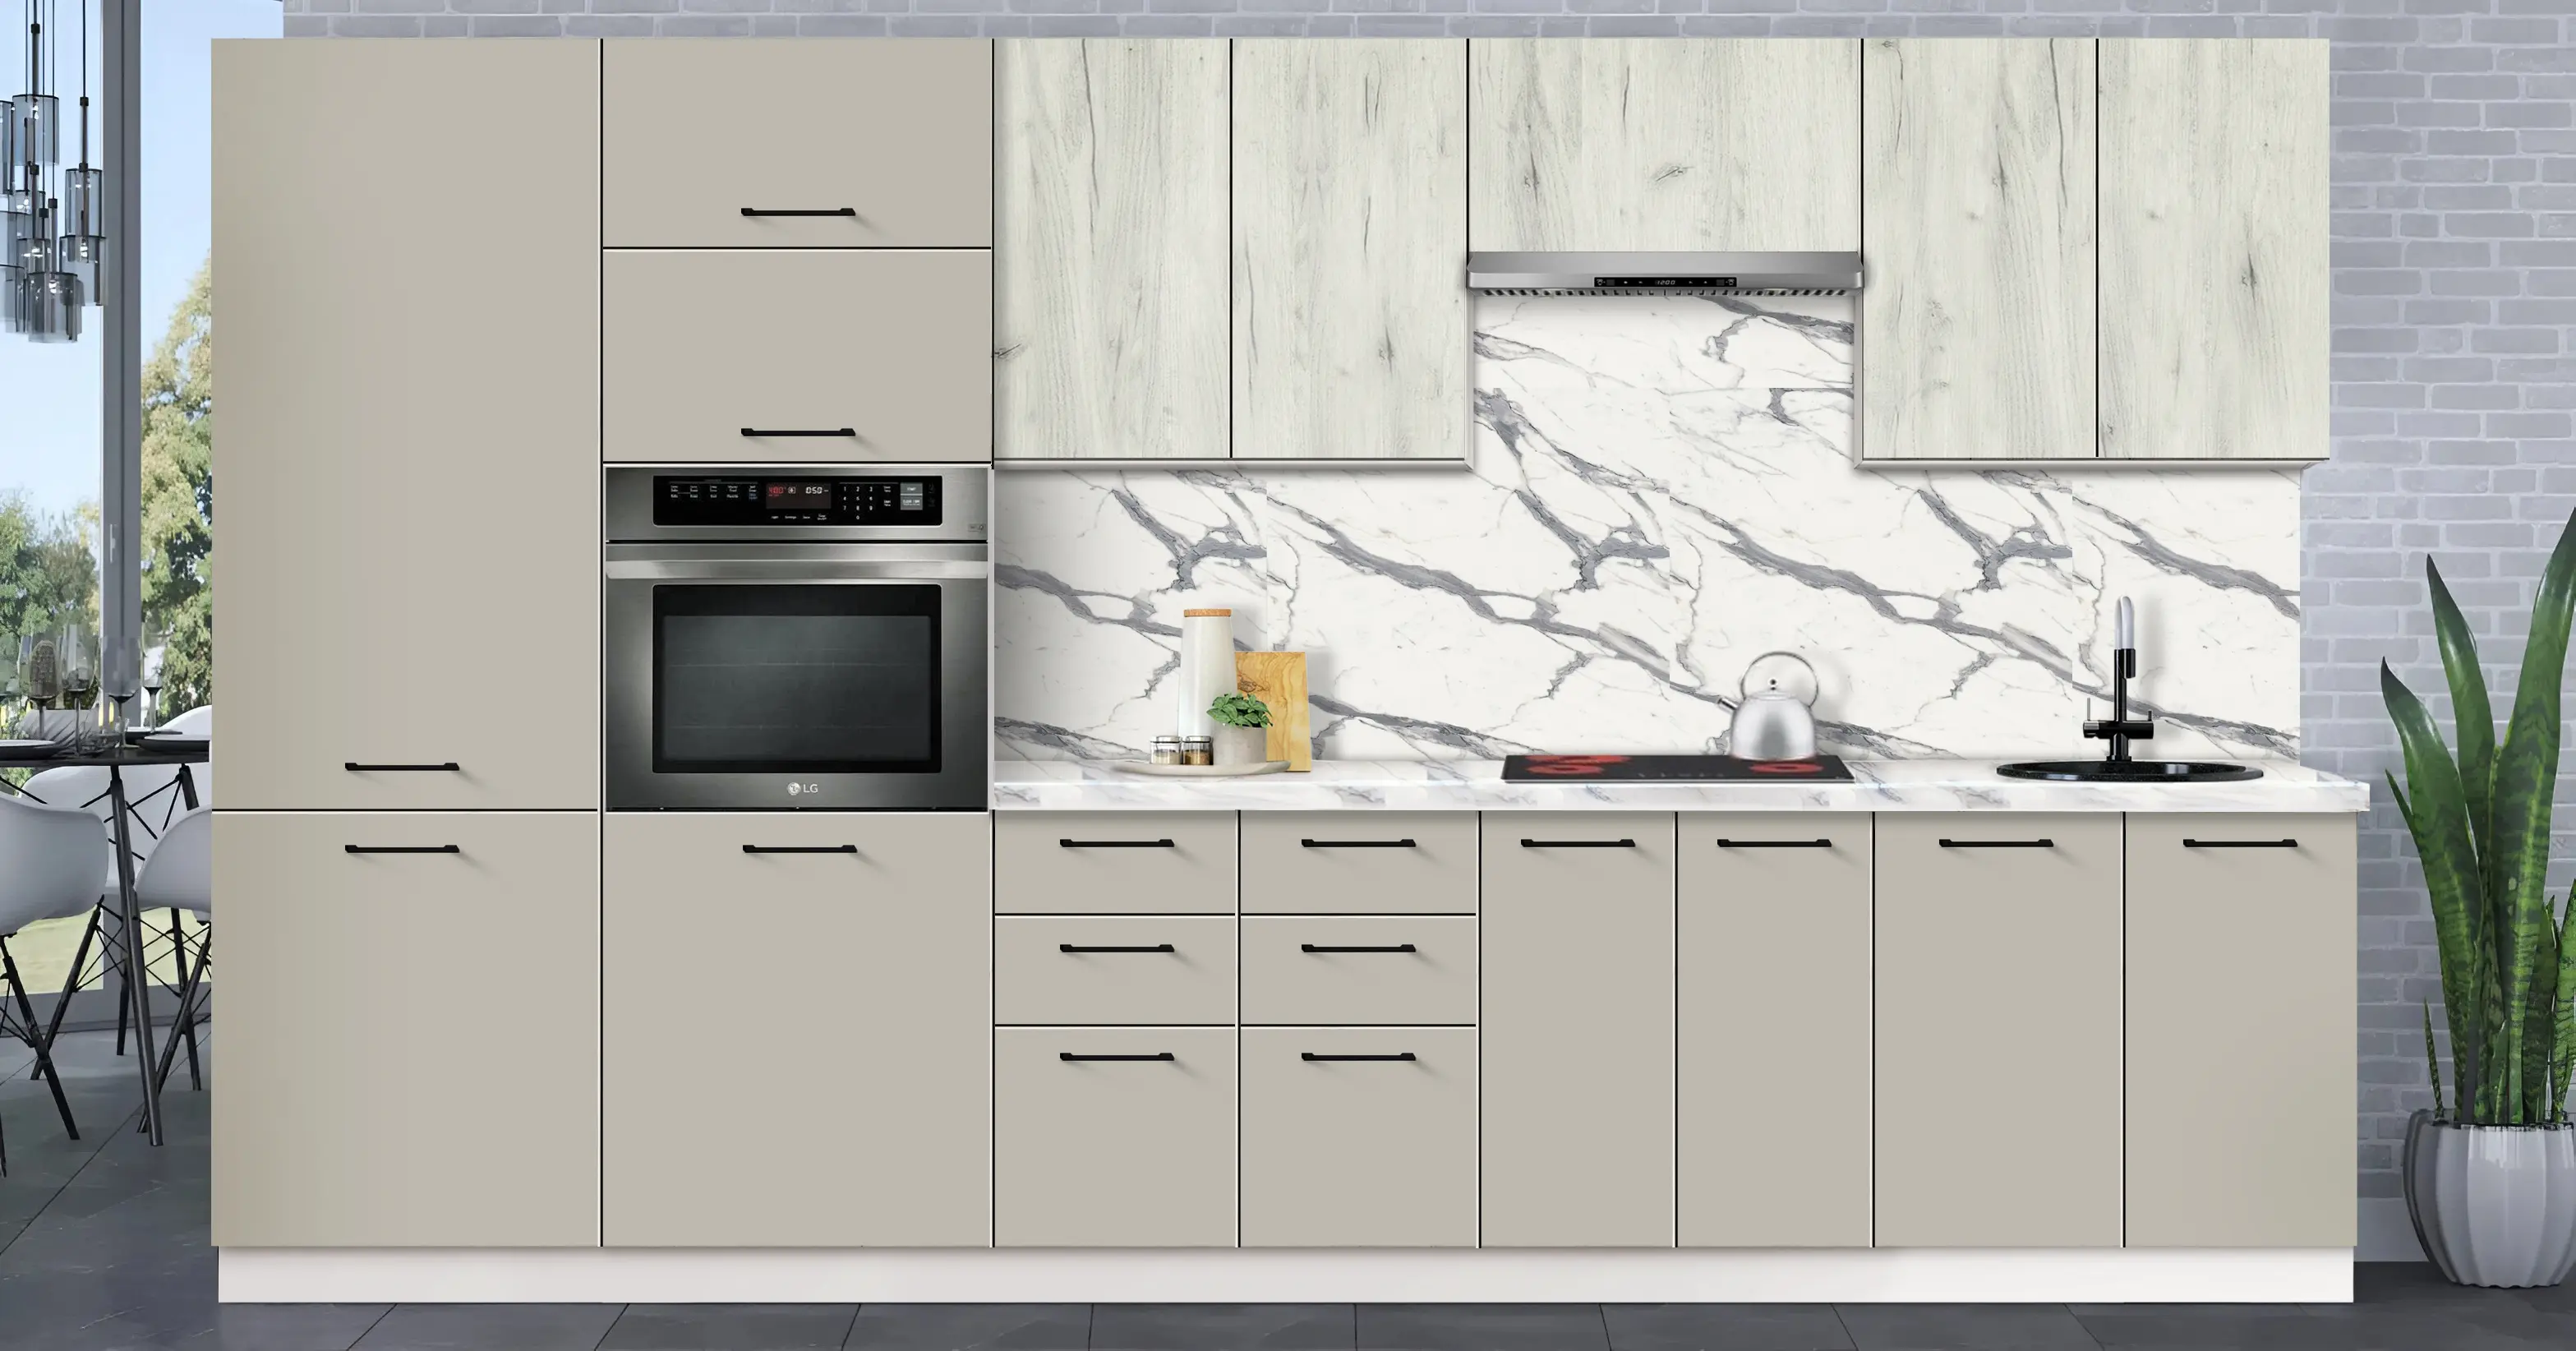Click the small spice jars on the tray
Screen dimensions: 2576x1351
coord(1180,750)
